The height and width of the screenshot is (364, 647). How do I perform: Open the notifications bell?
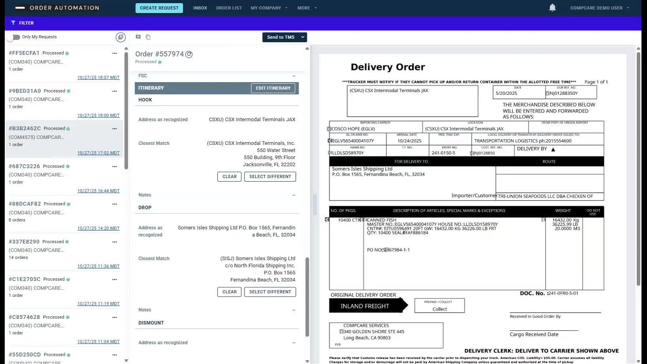click(552, 8)
